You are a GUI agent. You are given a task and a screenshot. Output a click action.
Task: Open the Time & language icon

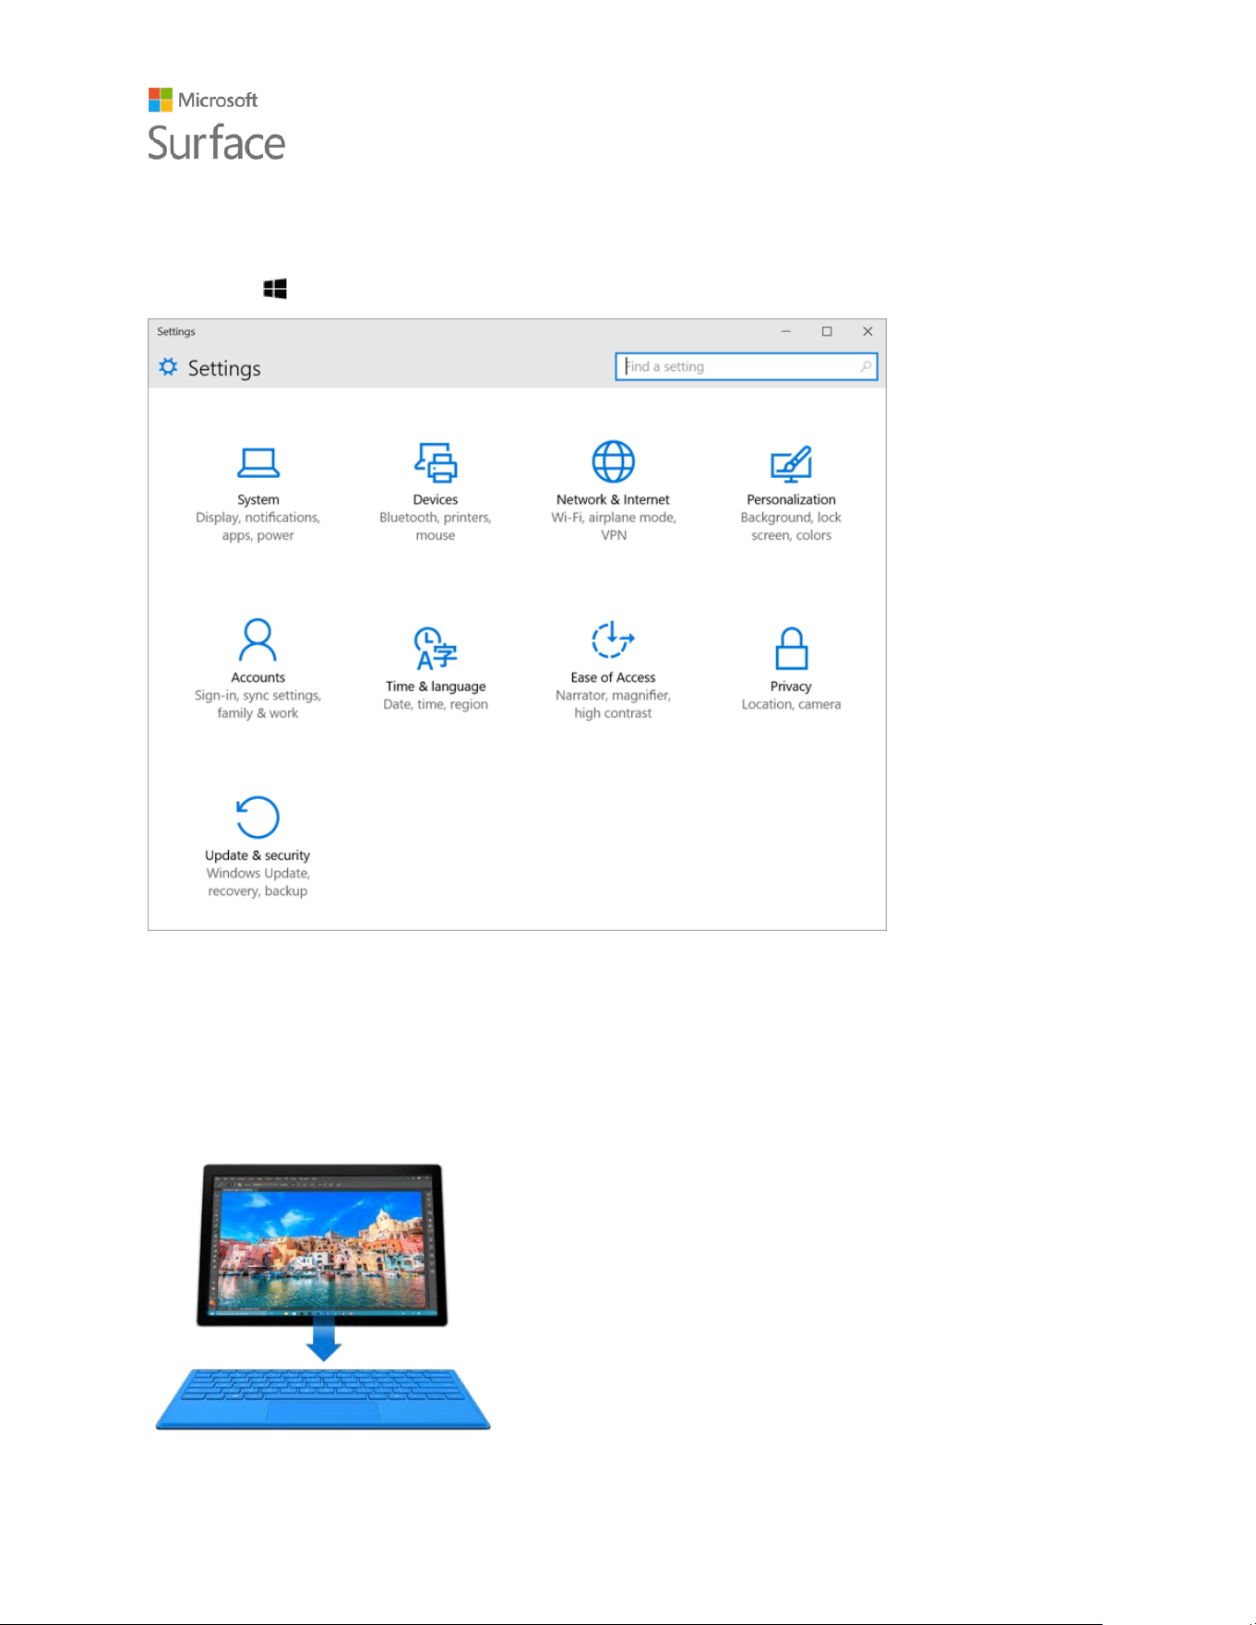[436, 648]
